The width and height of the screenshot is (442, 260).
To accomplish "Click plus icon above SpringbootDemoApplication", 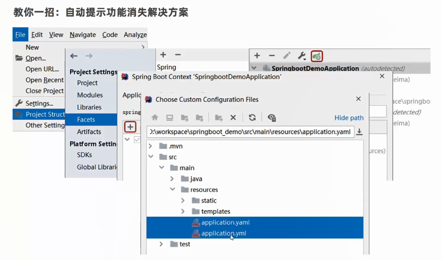I will (257, 55).
